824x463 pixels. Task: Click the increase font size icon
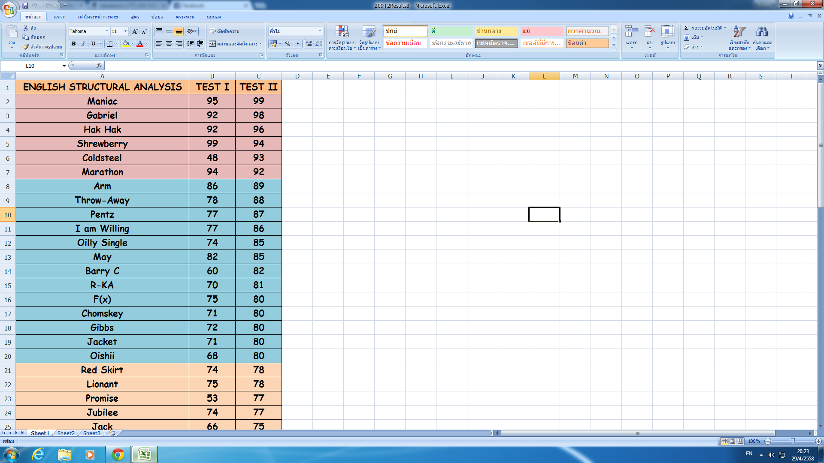[x=135, y=31]
